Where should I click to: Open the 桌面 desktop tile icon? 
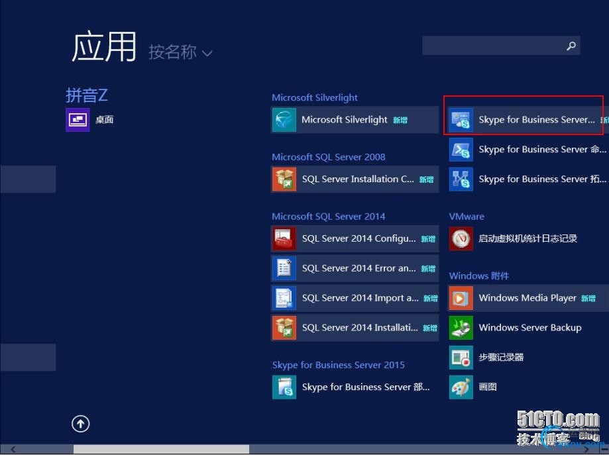[78, 120]
